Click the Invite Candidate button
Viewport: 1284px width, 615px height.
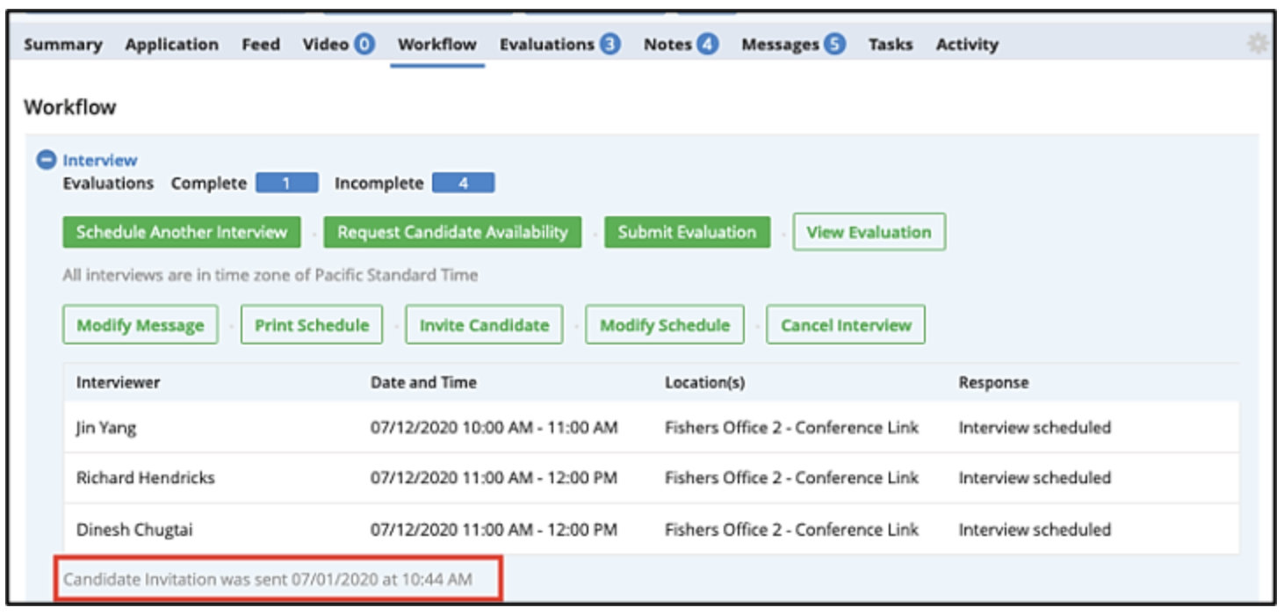coord(484,325)
